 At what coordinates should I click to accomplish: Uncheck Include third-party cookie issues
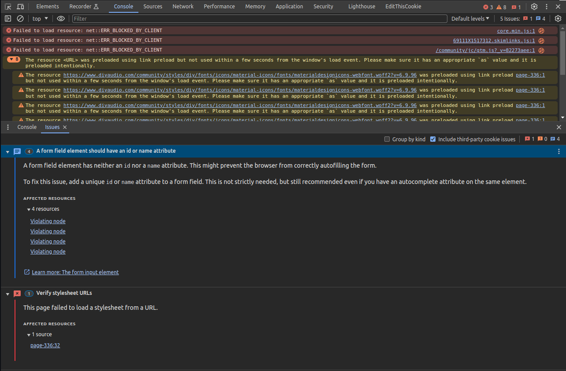pos(433,139)
